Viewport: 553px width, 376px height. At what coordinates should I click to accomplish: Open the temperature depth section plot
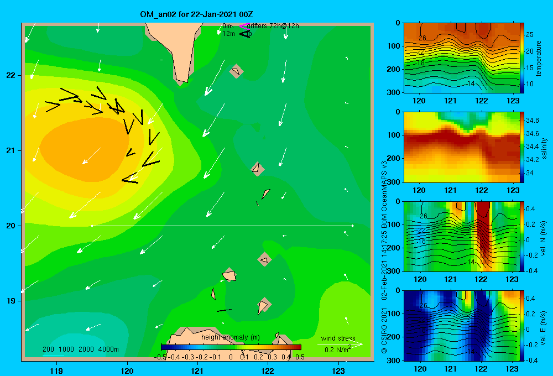pyautogui.click(x=462, y=58)
